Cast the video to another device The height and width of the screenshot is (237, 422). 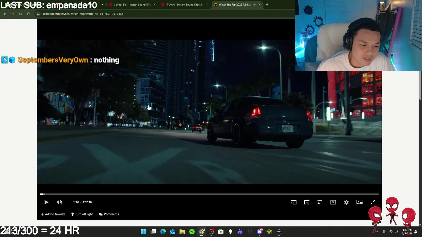tap(320, 202)
